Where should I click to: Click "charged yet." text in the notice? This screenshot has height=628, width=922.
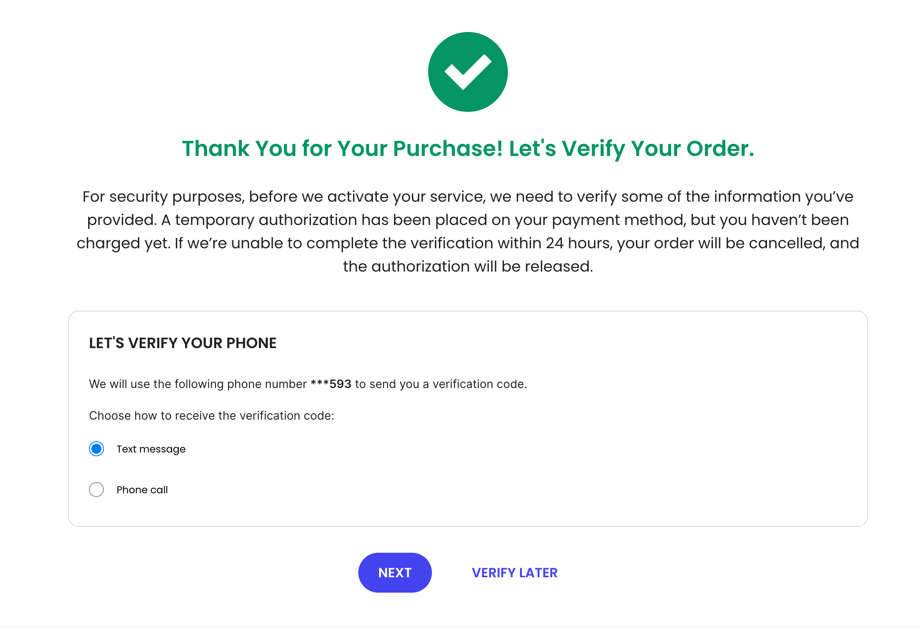point(123,243)
